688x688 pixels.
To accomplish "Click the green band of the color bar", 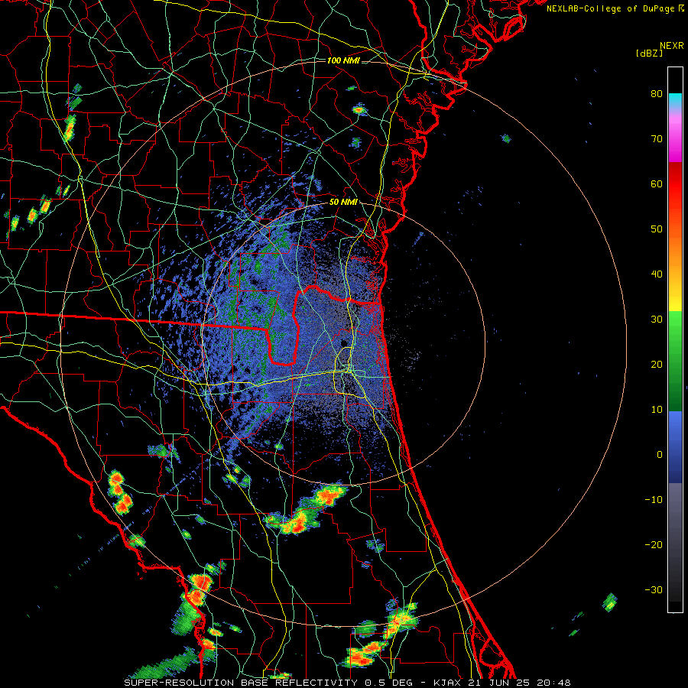I will (x=675, y=361).
